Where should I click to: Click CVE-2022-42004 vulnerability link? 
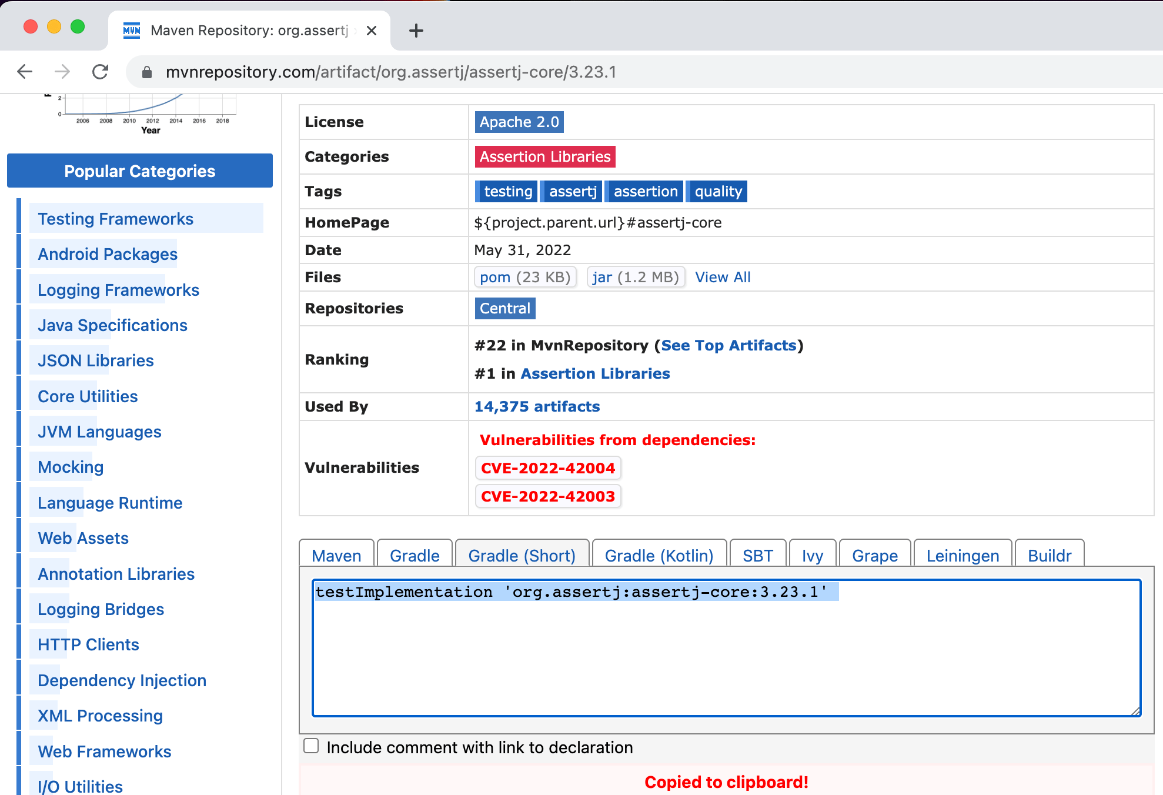pyautogui.click(x=547, y=468)
